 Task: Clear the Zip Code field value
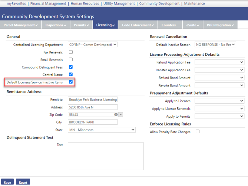point(116,115)
